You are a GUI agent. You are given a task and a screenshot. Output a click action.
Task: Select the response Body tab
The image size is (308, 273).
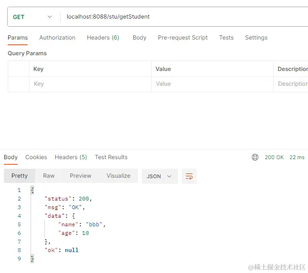click(11, 157)
